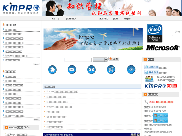Click the kmpro wind turbine finance banner
The image size is (182, 136).
pos(93,39)
